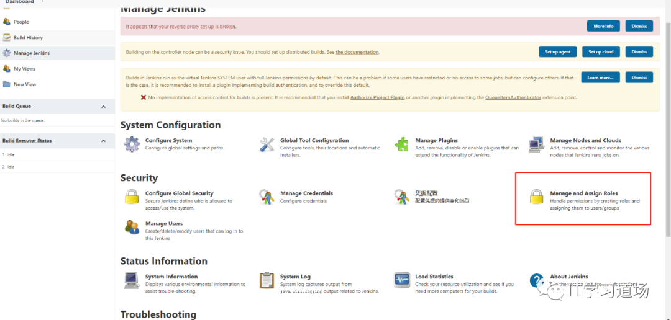Open Manage Nodes and Clouds title link
The image size is (671, 320).
pos(585,140)
